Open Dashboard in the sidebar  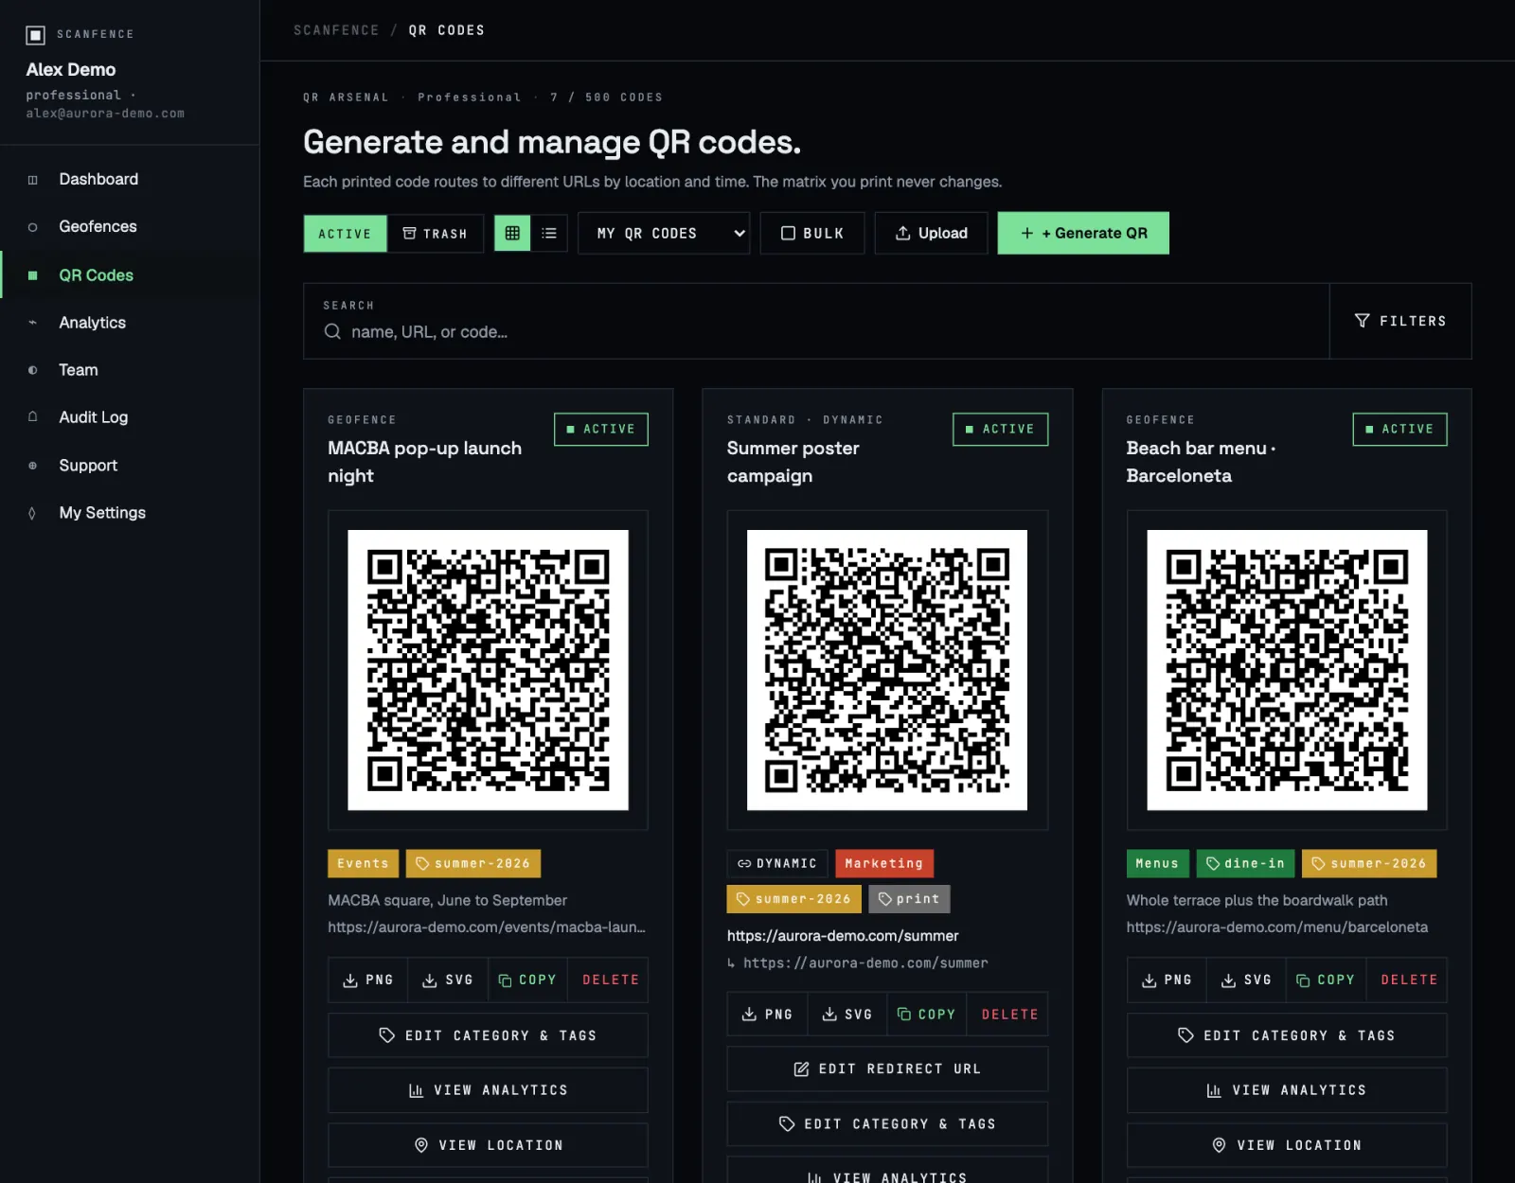click(x=130, y=179)
